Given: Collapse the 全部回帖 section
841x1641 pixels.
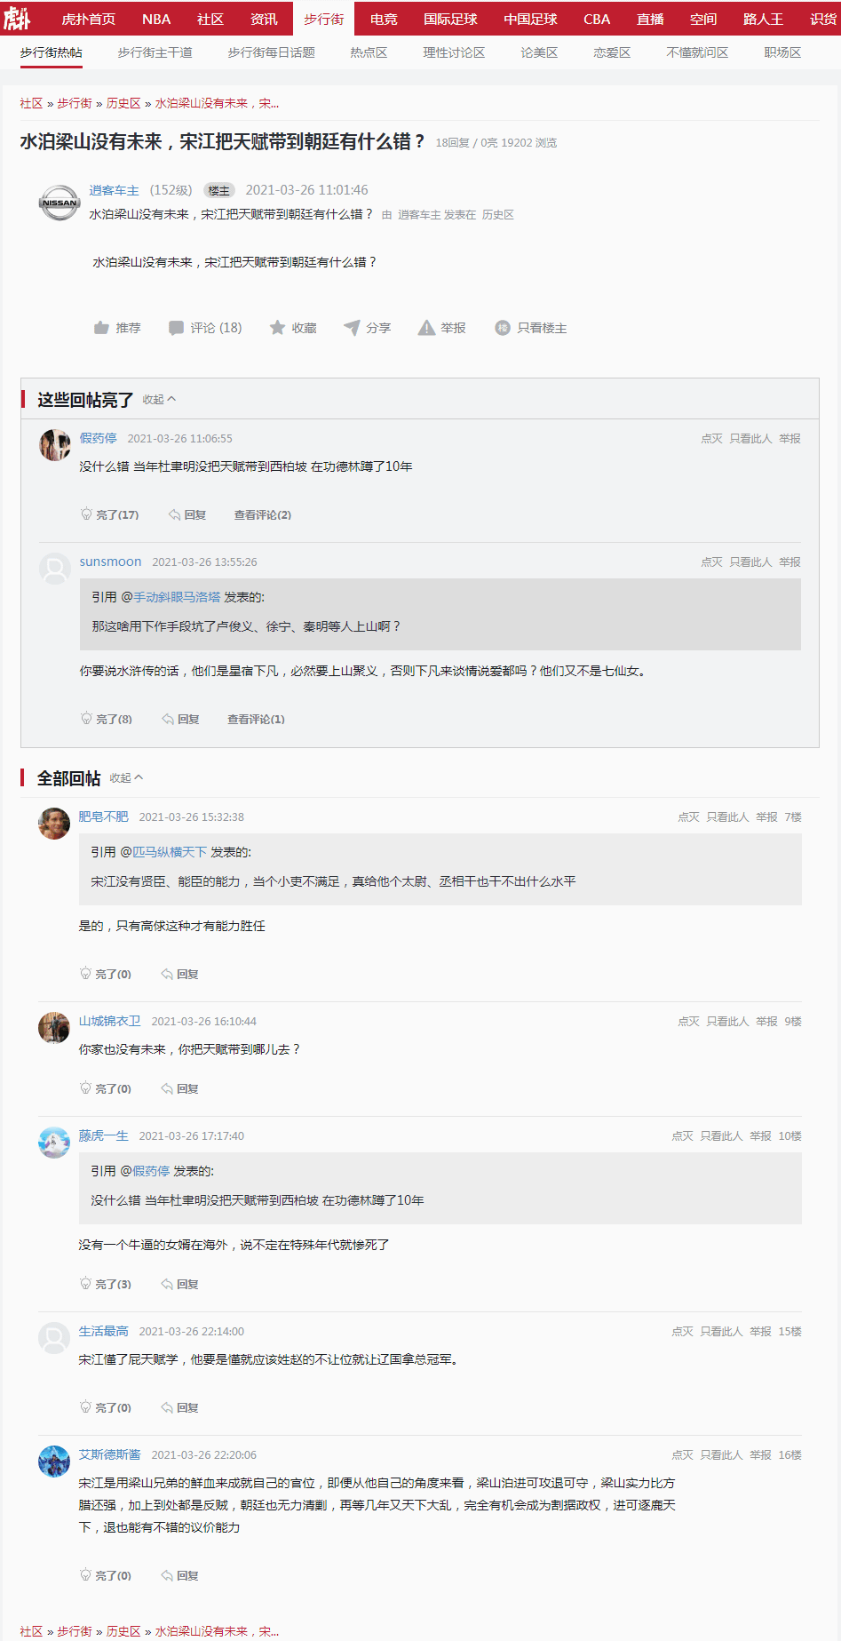Looking at the screenshot, I should tap(126, 778).
